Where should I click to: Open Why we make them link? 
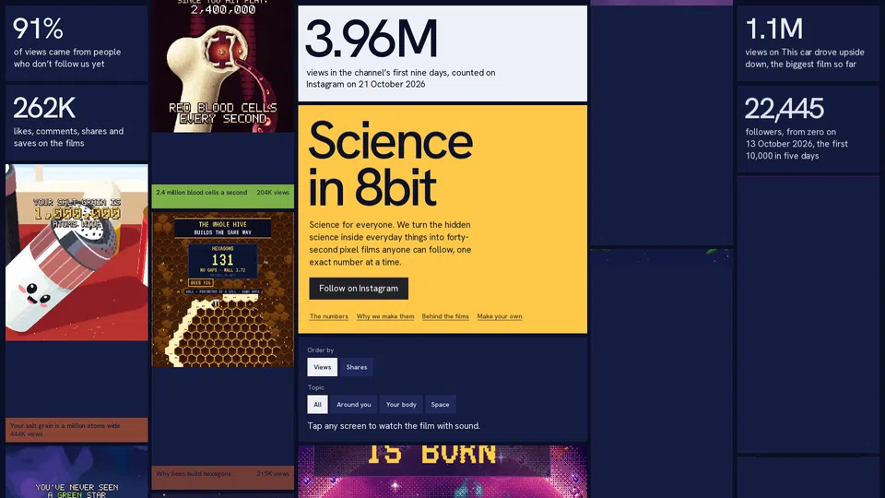[x=385, y=316]
